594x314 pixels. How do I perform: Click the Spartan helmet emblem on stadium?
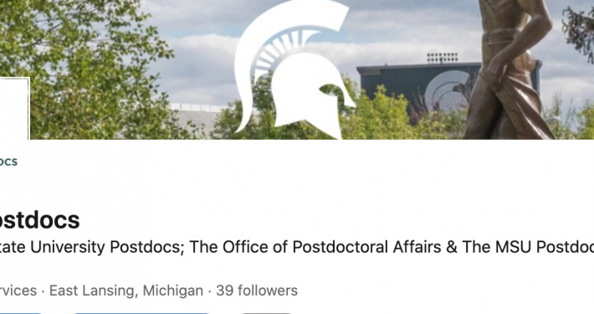(x=446, y=91)
